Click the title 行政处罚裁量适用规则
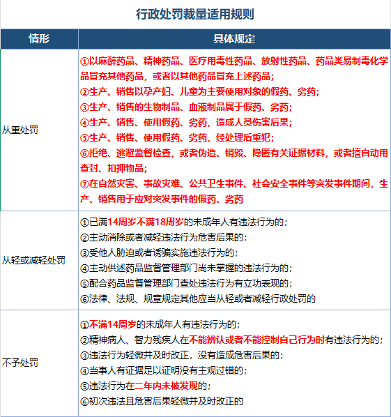Viewport: 391px width, 417px height. pos(195,14)
